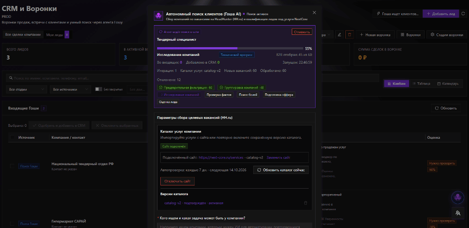Select the Поиск болей stage chip
The height and width of the screenshot is (228, 469).
(x=248, y=95)
